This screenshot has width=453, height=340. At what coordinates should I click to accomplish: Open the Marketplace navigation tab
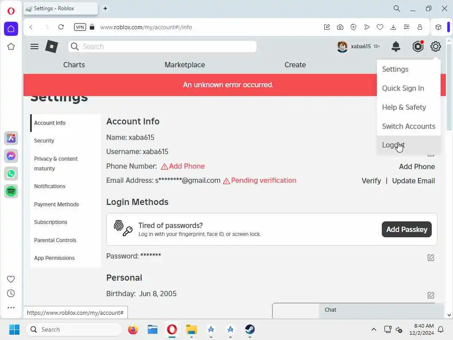point(184,65)
